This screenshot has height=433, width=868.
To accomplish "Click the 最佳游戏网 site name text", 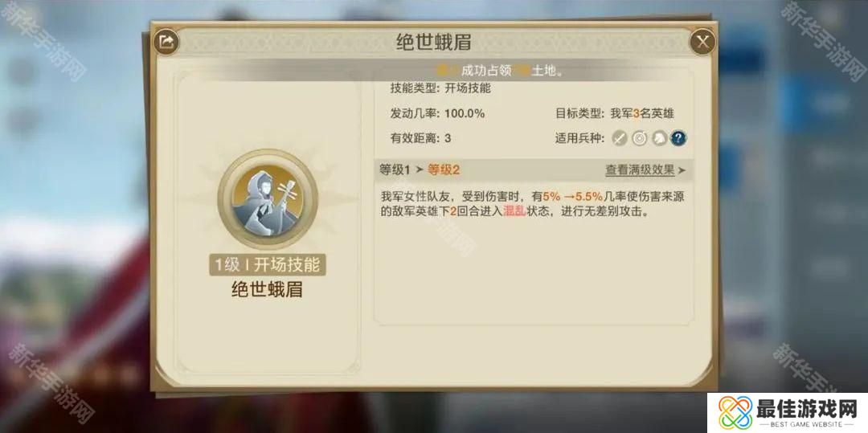I will 807,408.
